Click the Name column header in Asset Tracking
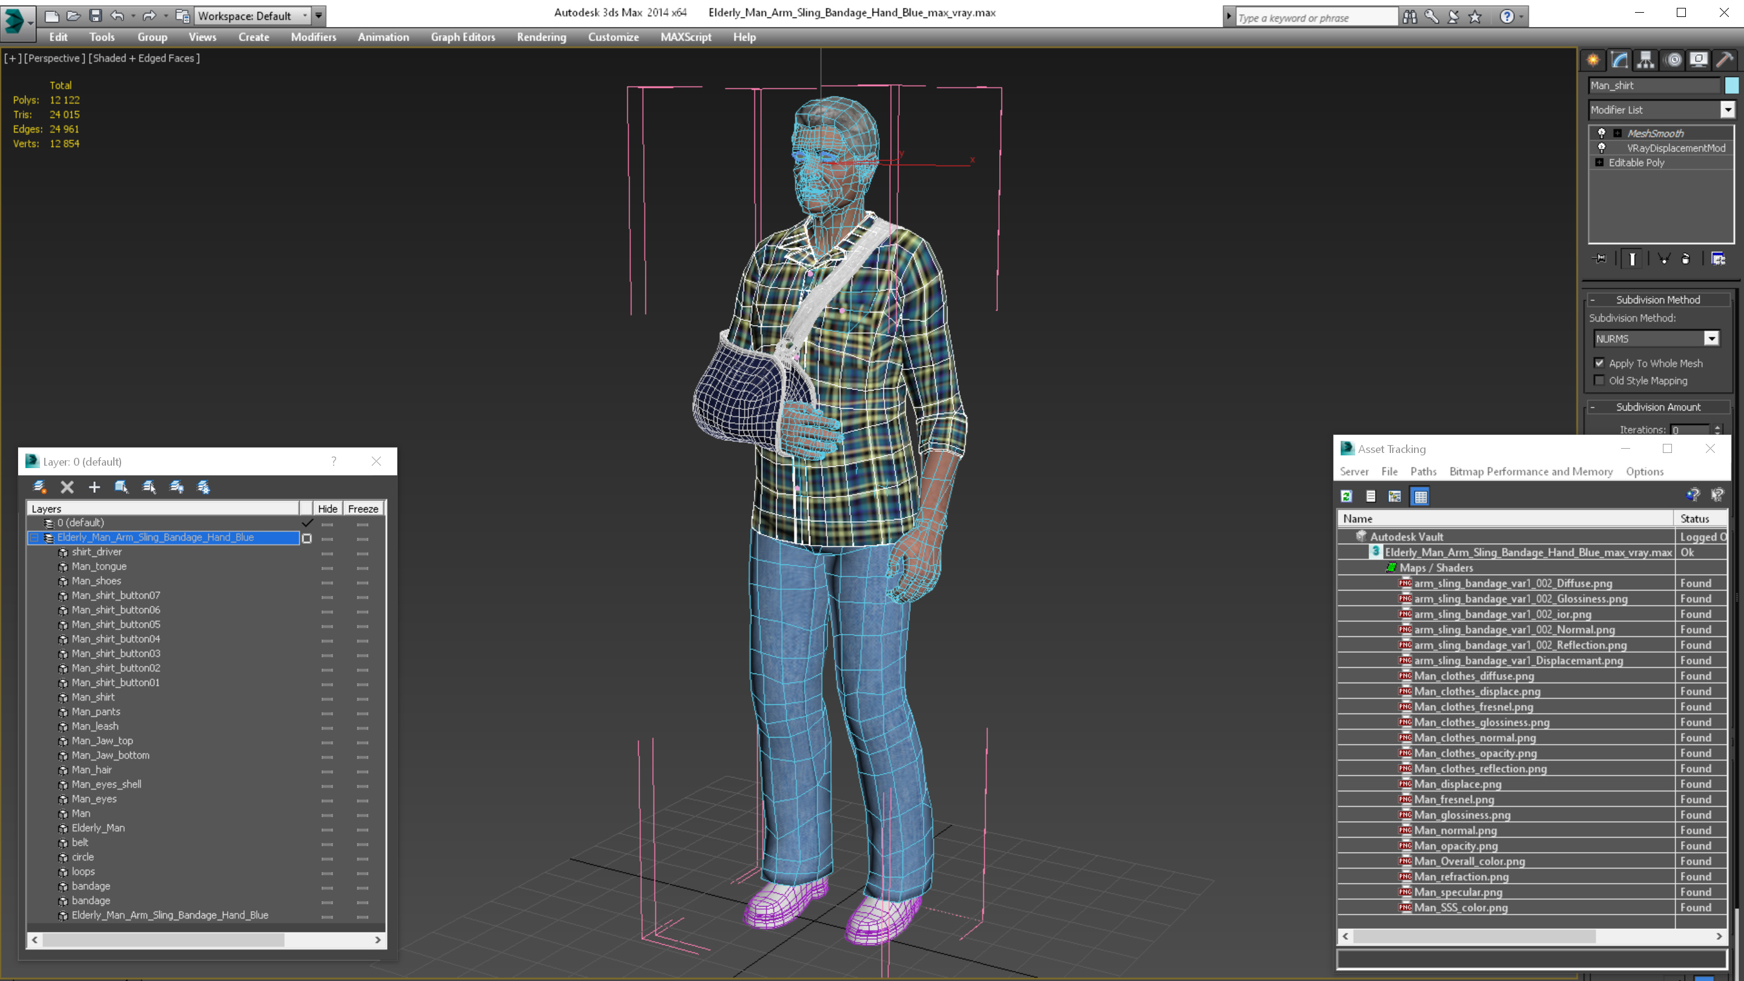Viewport: 1744px width, 981px height. tap(1504, 518)
